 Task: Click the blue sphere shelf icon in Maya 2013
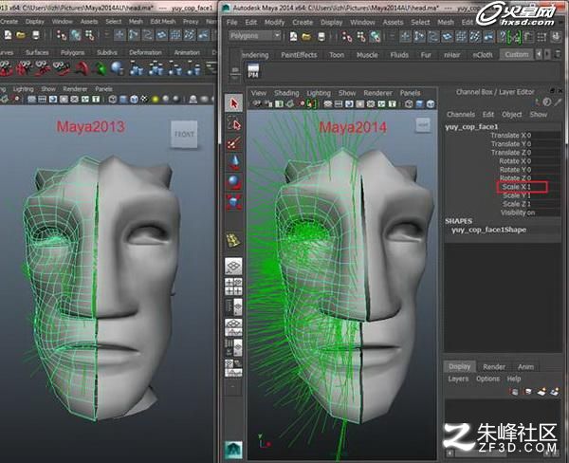point(118,68)
